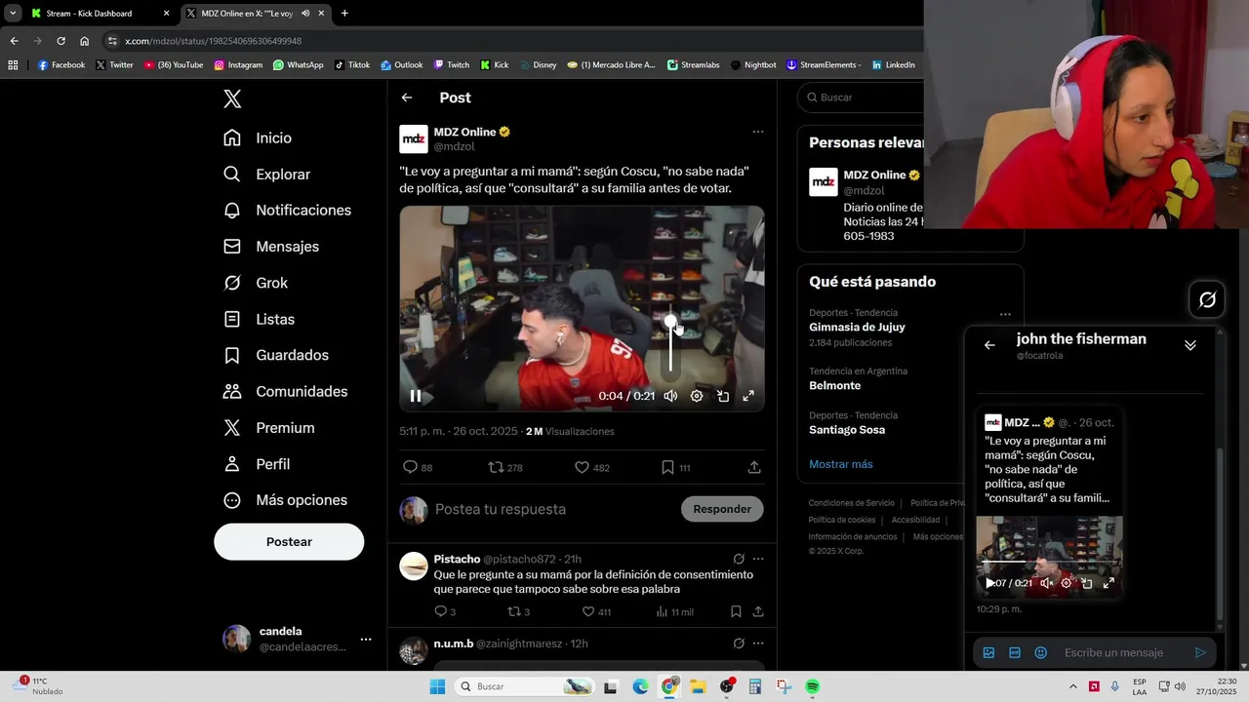
Task: Open the tab search dropdown in Chrome
Action: point(13,14)
